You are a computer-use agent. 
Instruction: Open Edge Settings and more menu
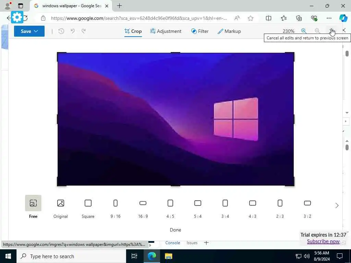pos(329,18)
